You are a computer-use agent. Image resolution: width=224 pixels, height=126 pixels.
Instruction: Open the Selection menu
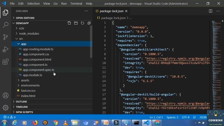pyautogui.click(x=33, y=3)
